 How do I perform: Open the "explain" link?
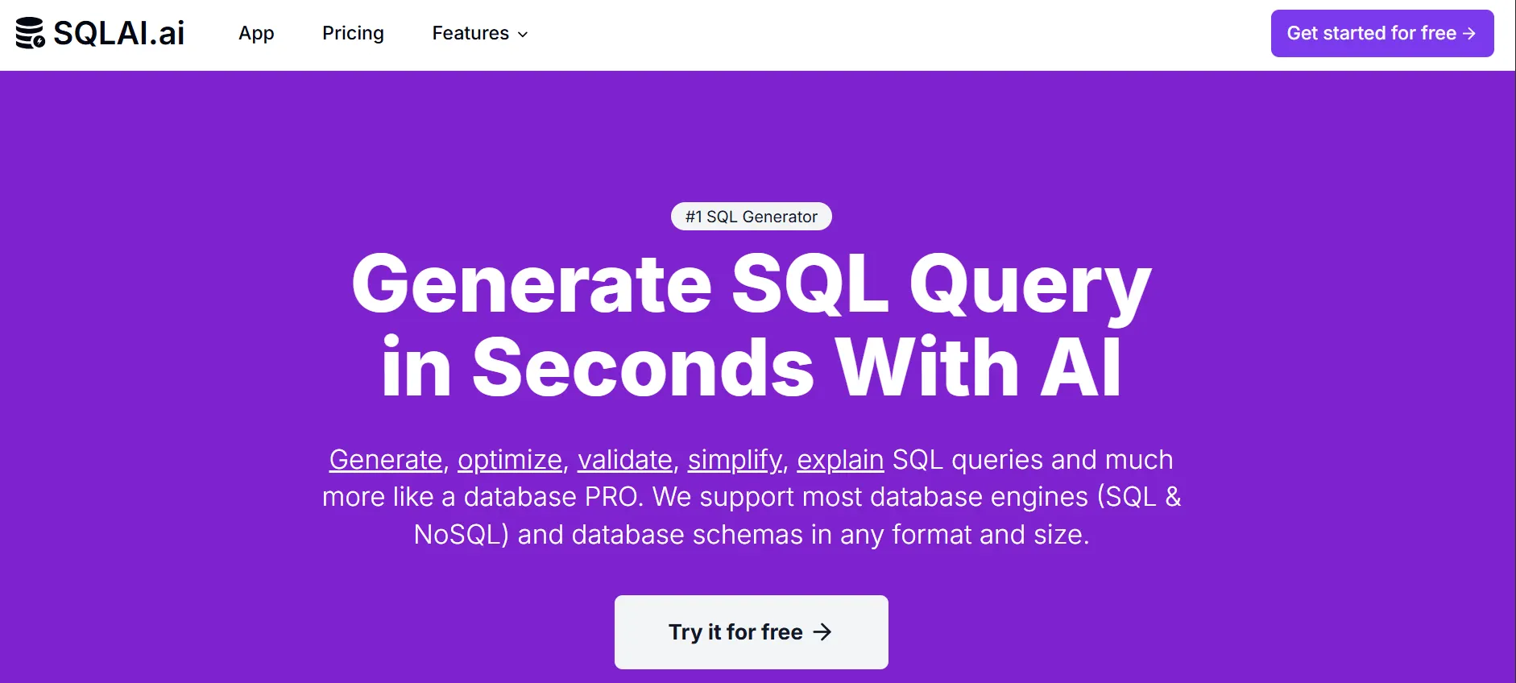pos(839,458)
